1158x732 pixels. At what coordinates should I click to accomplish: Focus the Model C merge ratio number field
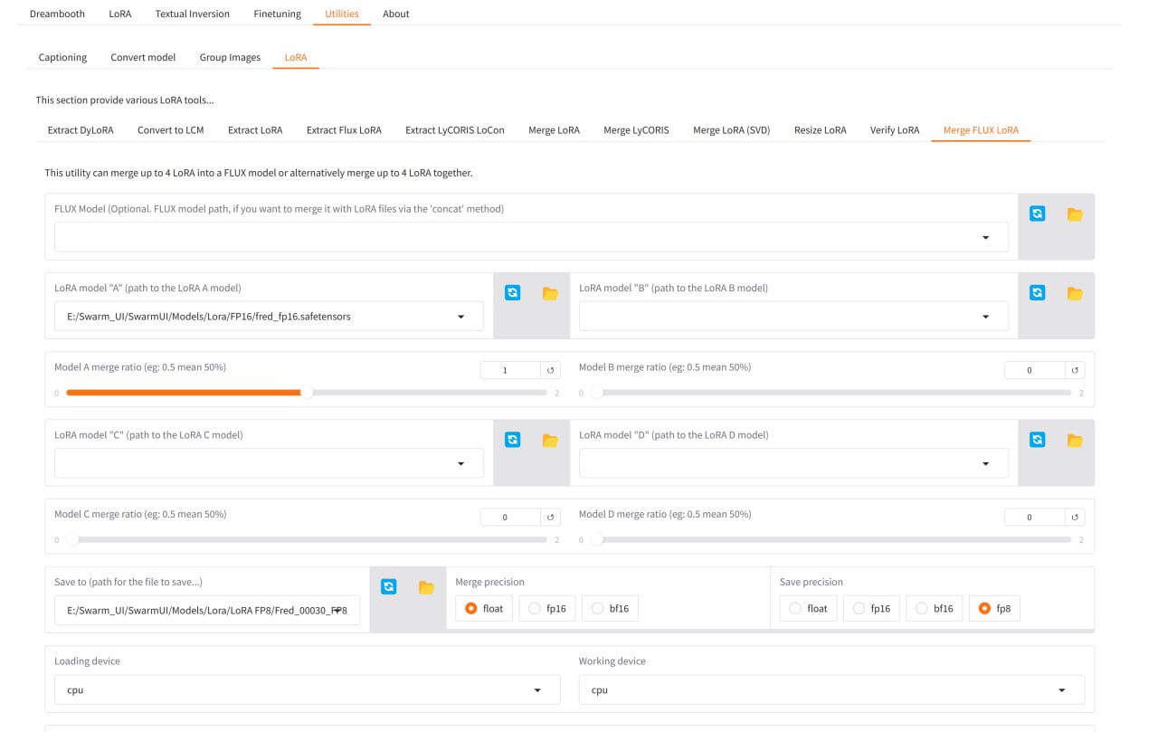[x=510, y=518]
